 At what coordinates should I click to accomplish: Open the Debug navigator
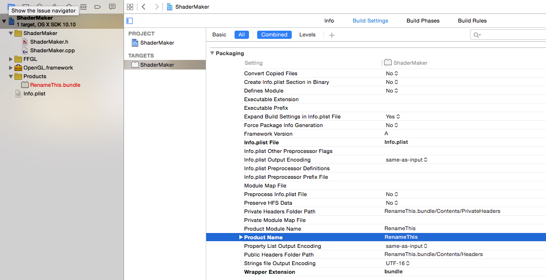[83, 7]
